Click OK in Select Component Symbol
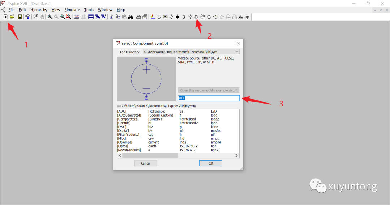390x205 pixels. tap(211, 163)
